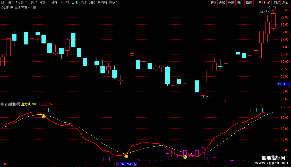Select the 5分钟 period tab
This screenshot has width=291, height=167.
click(30, 2)
